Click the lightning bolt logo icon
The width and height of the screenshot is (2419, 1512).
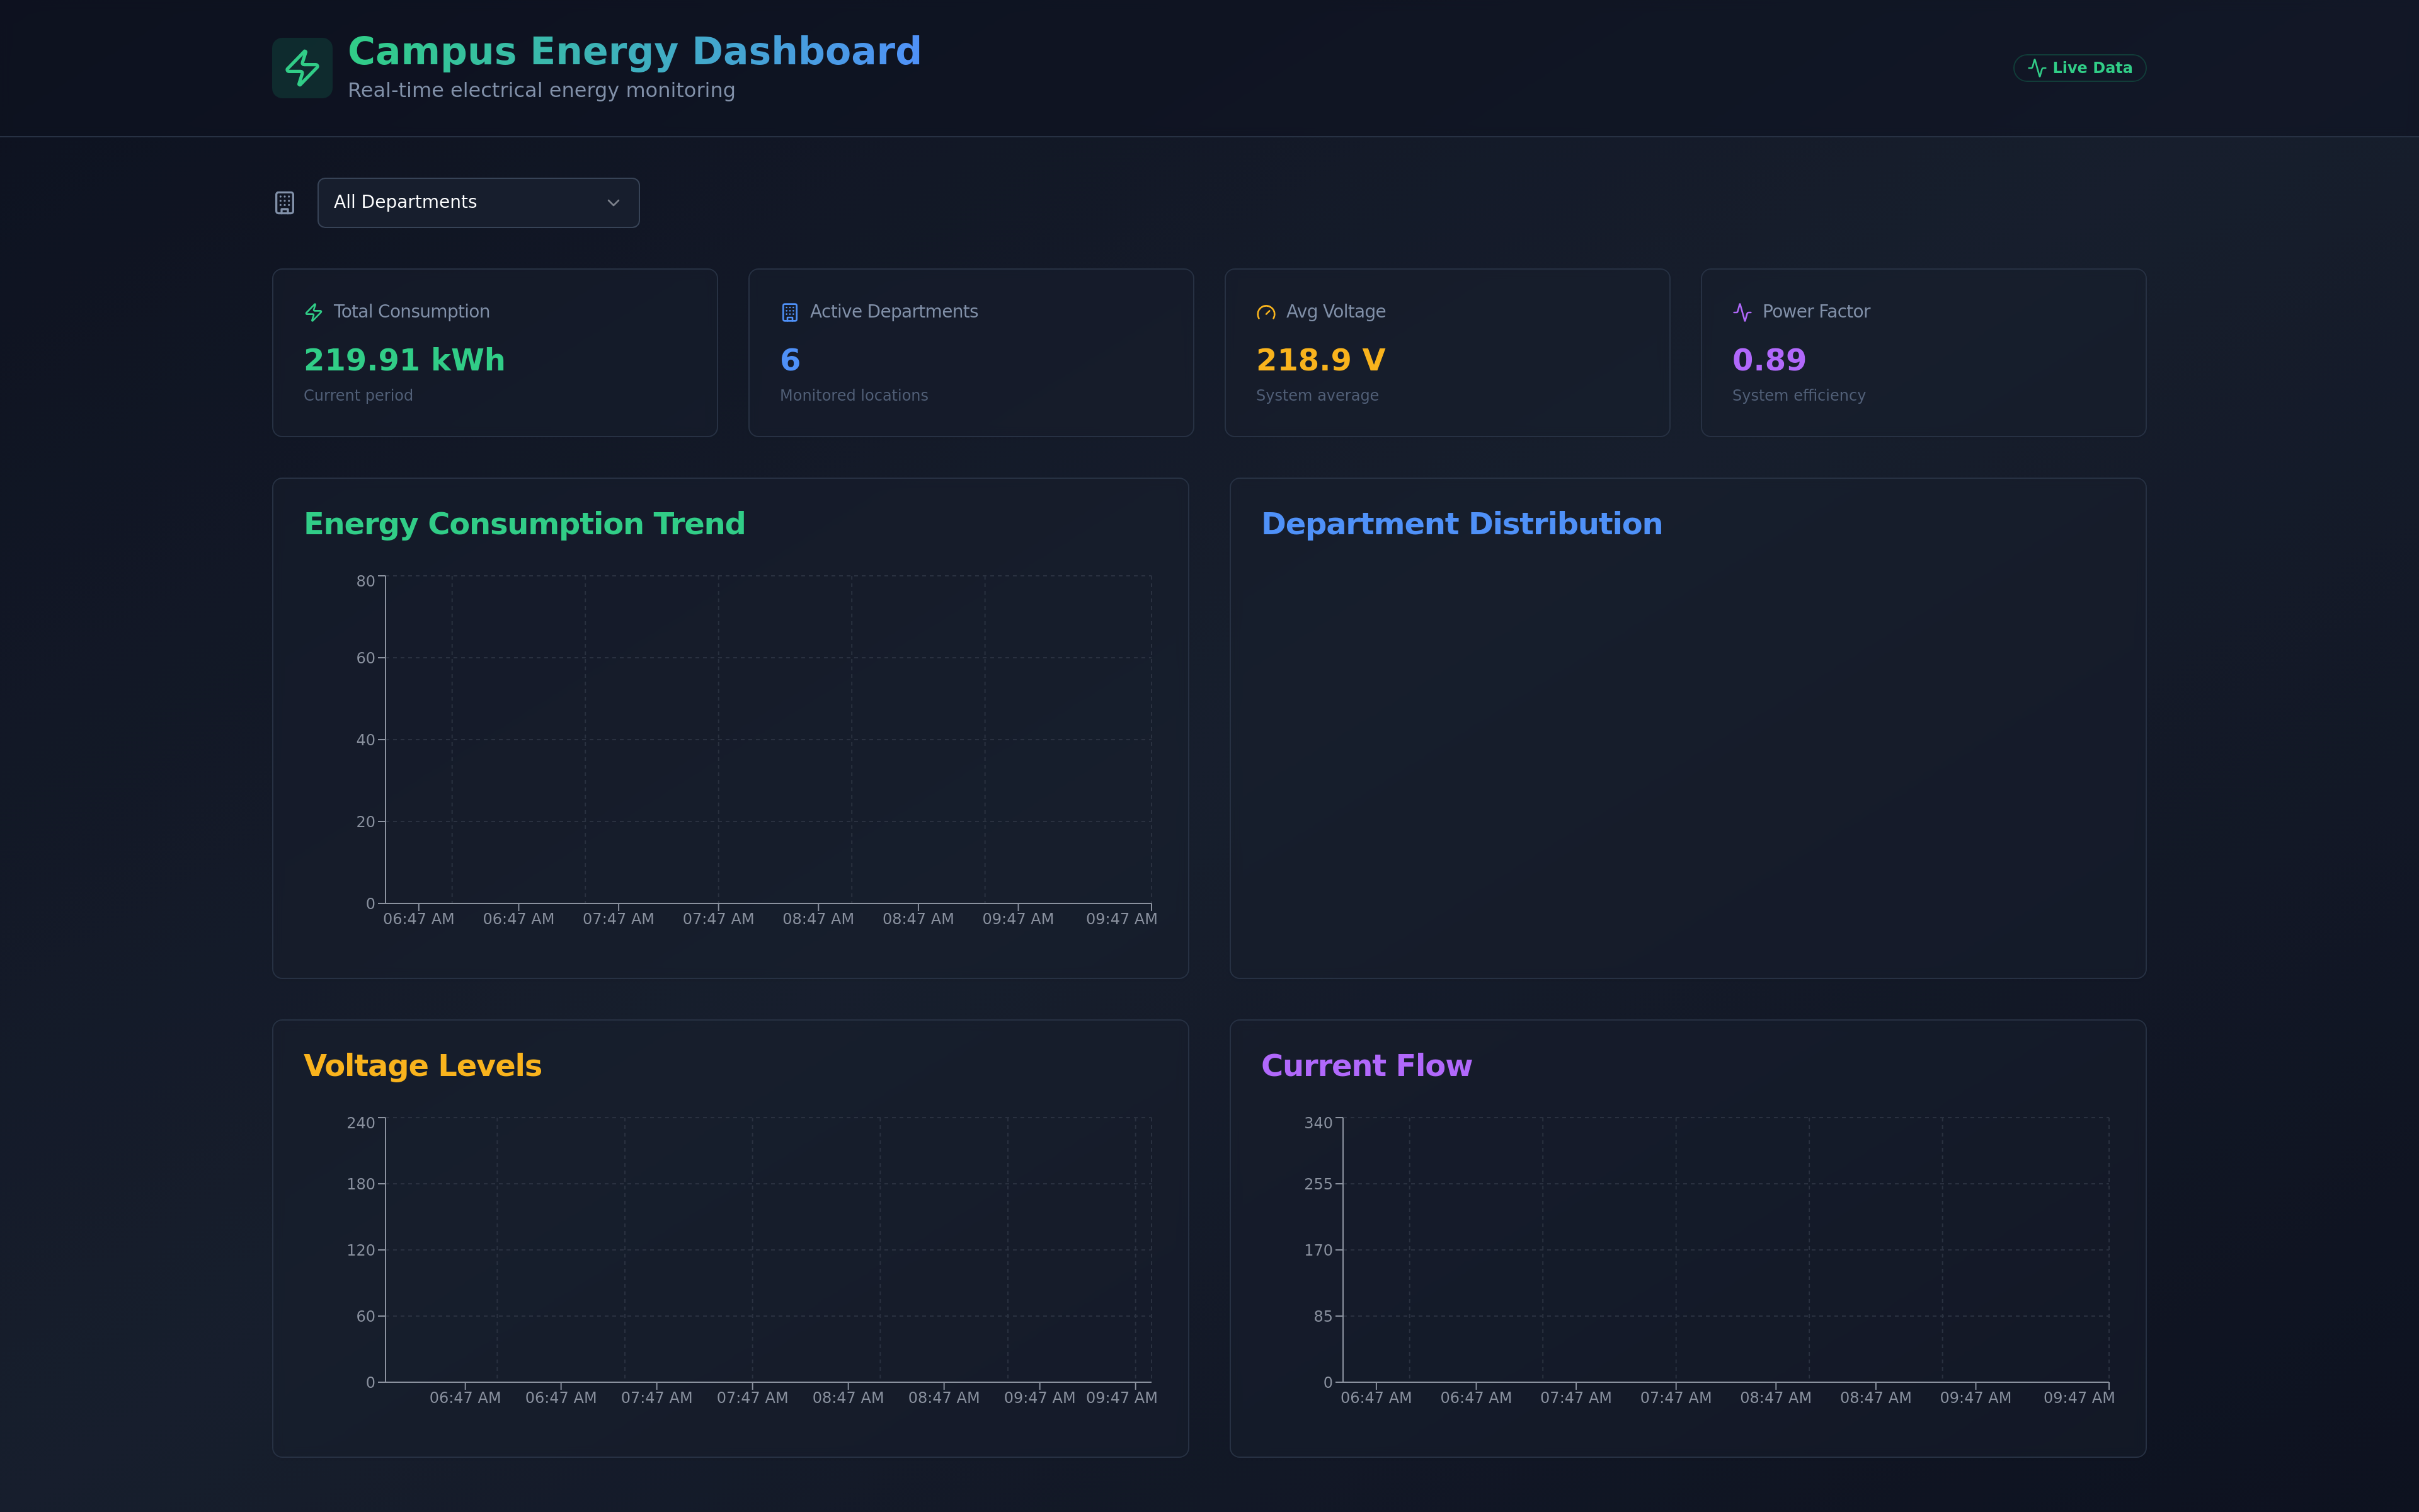pyautogui.click(x=302, y=68)
